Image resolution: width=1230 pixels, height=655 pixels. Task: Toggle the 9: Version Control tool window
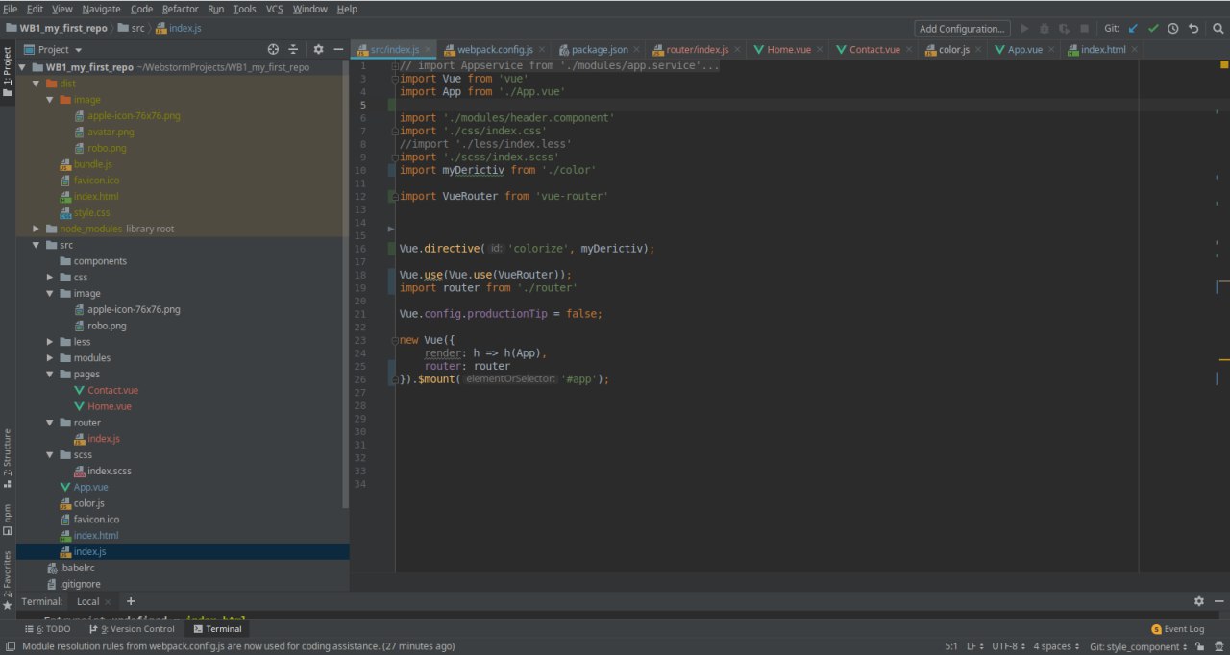[131, 629]
